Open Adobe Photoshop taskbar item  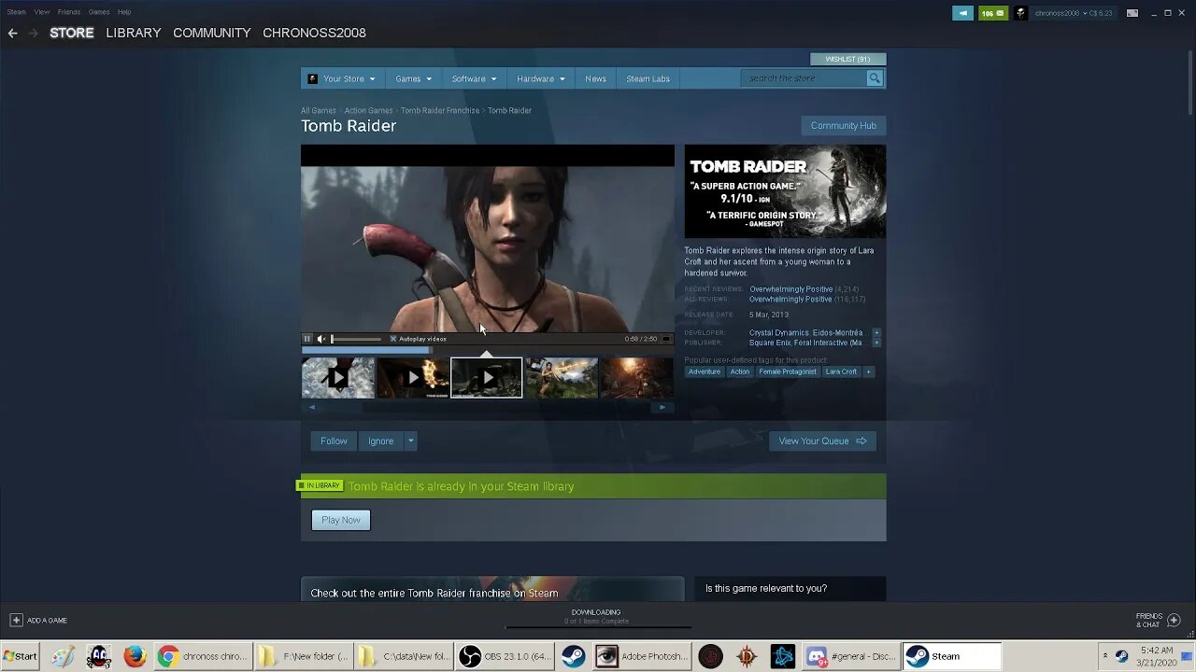(643, 656)
